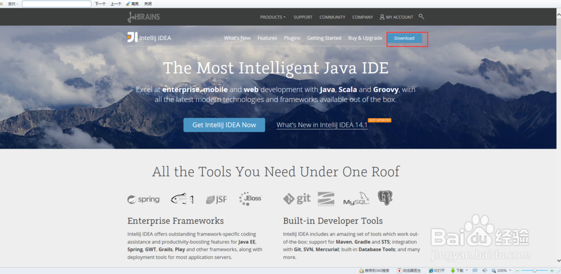Click recommend to 360 search icon
The image size is (561, 274).
[362, 271]
